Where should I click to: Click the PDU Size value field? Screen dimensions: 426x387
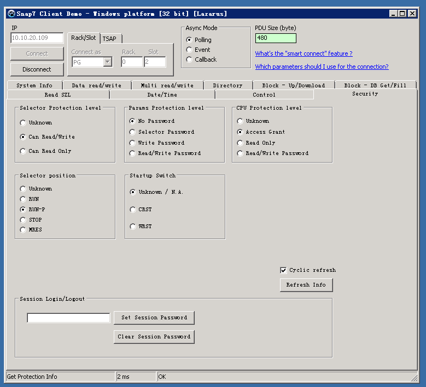pos(276,38)
